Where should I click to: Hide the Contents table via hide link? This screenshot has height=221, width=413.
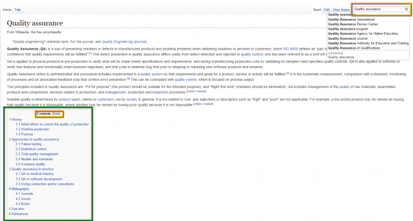click(57, 114)
